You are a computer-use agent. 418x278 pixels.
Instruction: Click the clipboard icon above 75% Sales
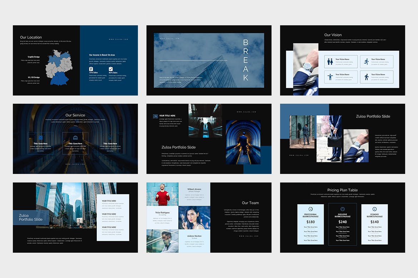tap(91, 69)
